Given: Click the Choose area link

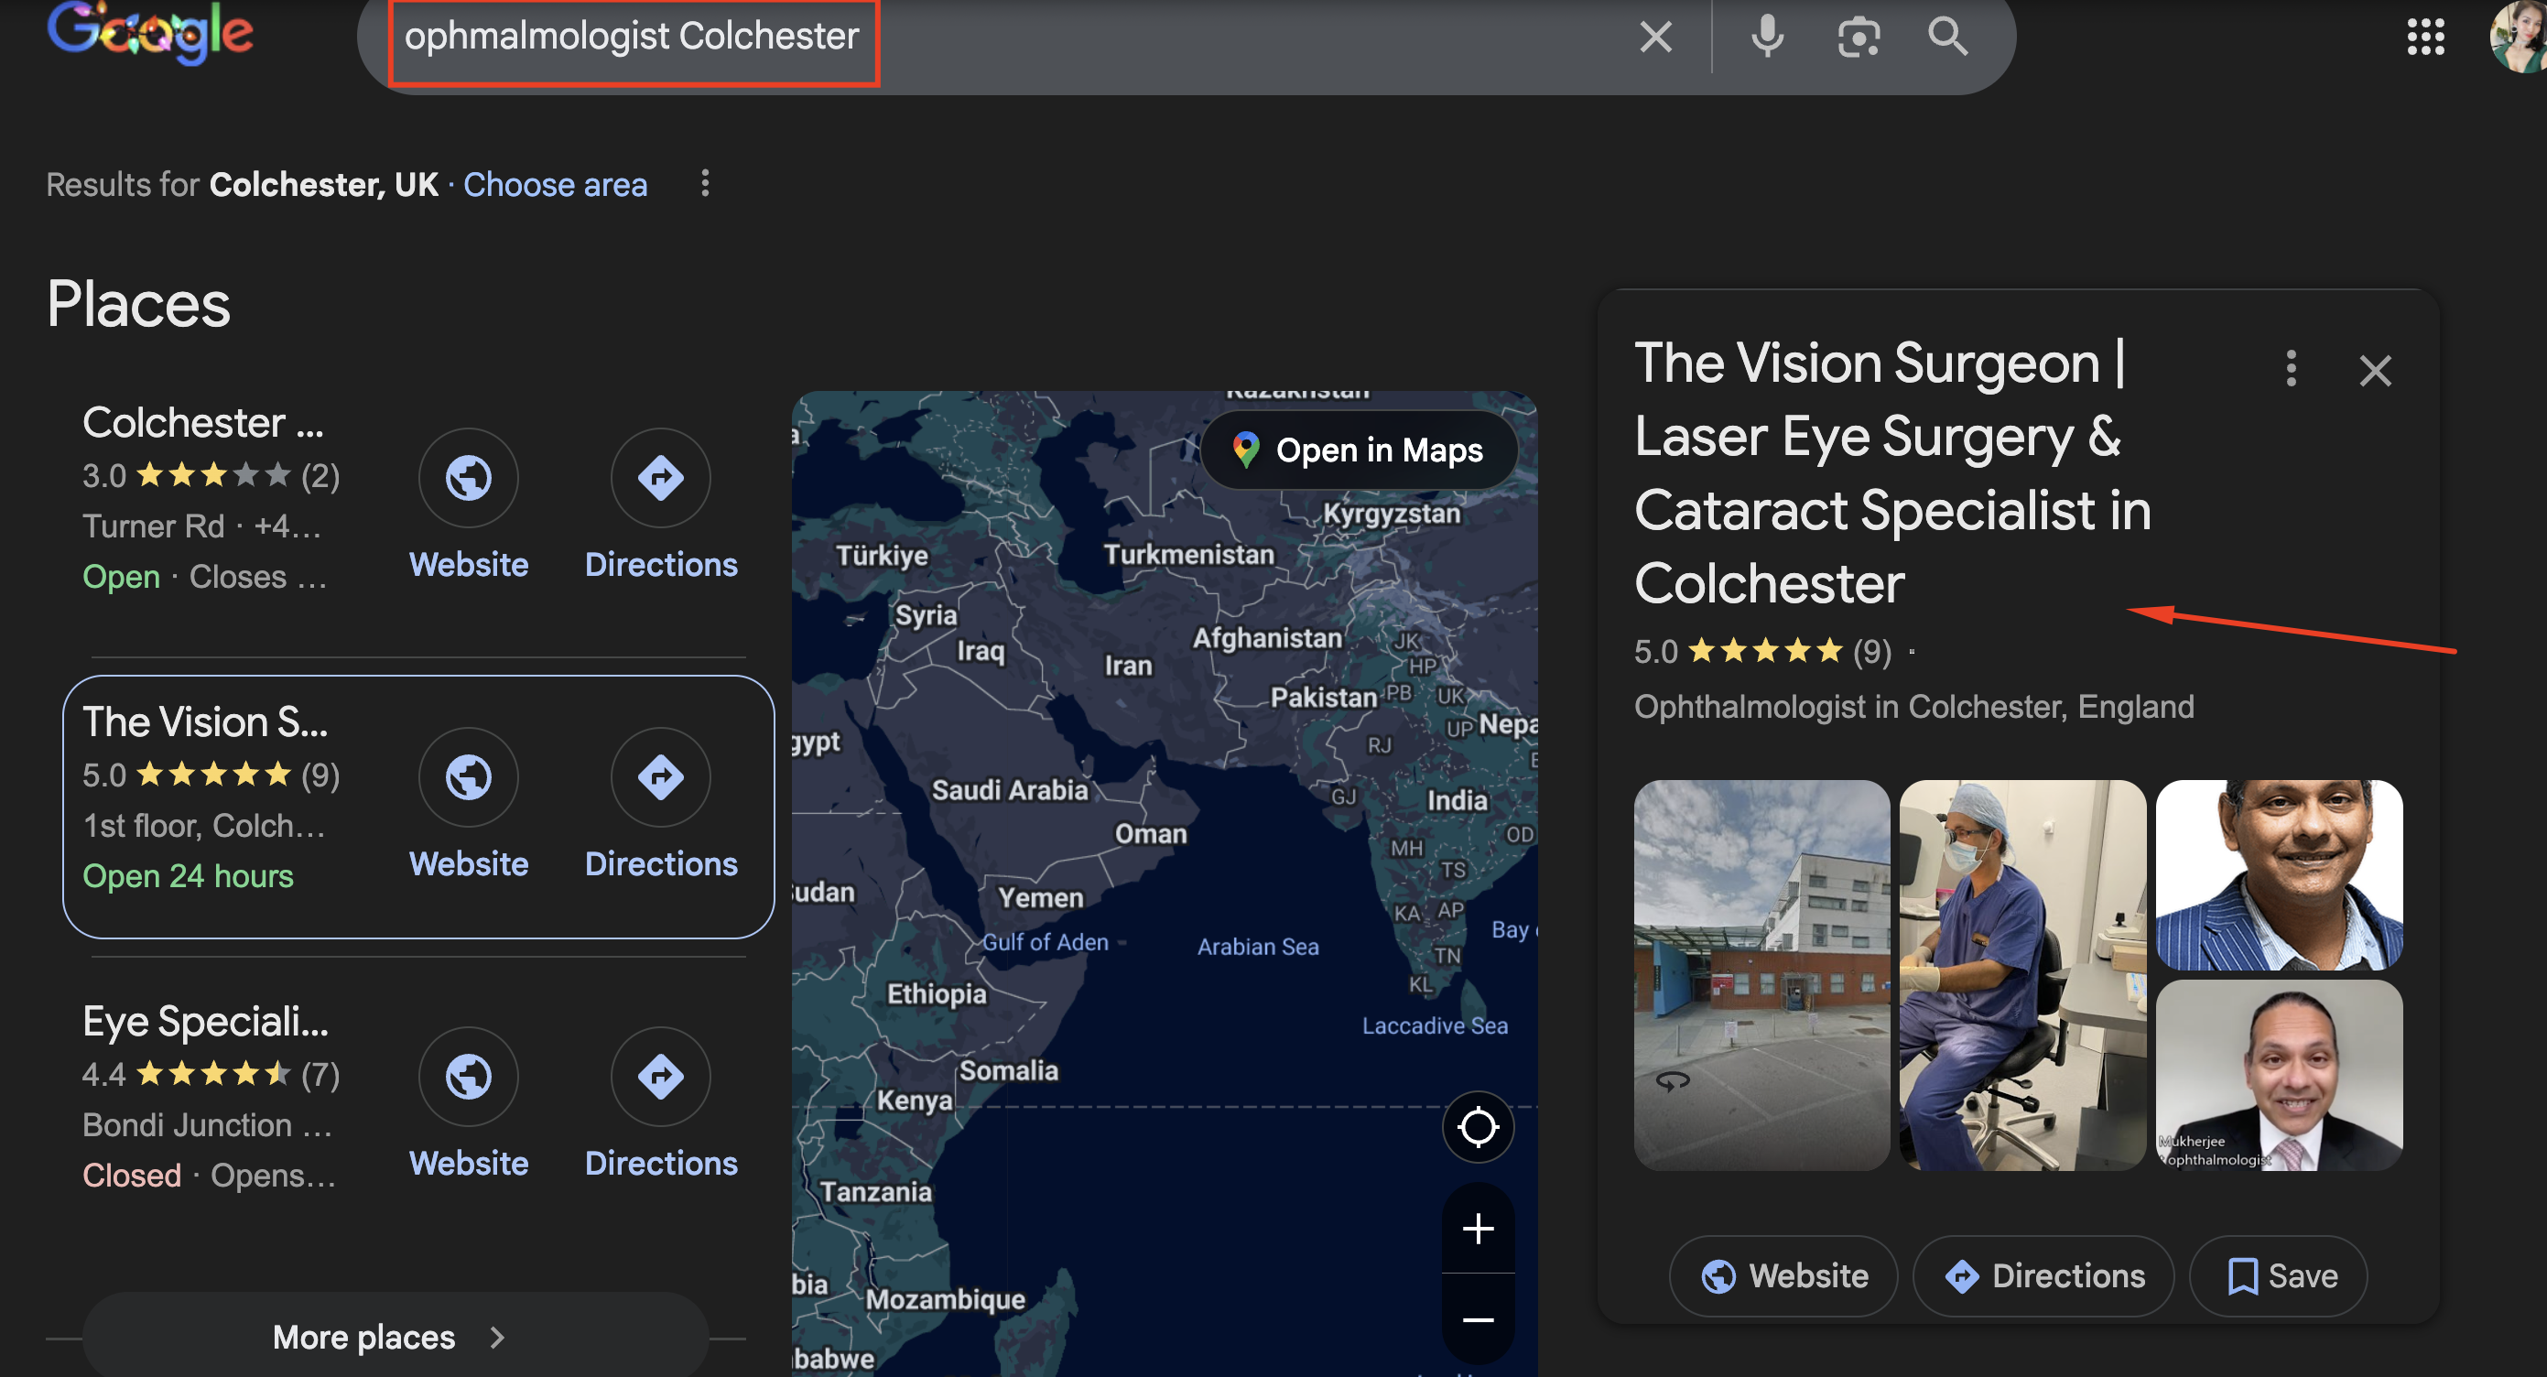Looking at the screenshot, I should 555,185.
